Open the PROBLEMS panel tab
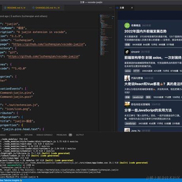This screenshot has width=182, height=182. 62,135
